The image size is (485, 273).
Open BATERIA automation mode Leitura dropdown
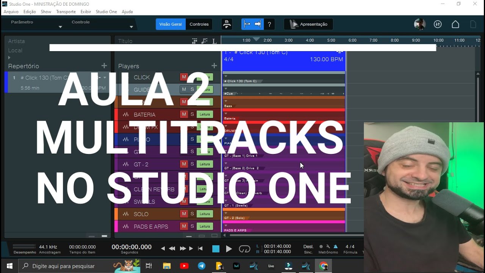(205, 114)
